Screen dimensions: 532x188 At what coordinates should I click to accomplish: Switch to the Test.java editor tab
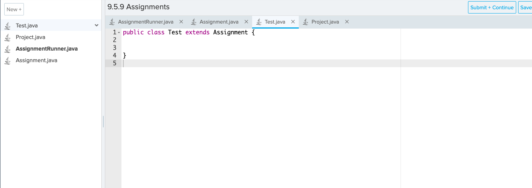point(275,22)
